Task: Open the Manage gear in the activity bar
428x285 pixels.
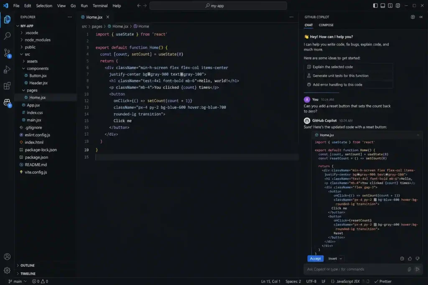Action: (x=7, y=270)
